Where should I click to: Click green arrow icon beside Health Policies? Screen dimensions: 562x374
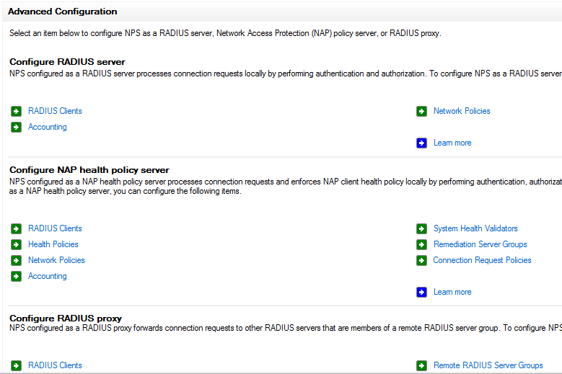click(16, 244)
